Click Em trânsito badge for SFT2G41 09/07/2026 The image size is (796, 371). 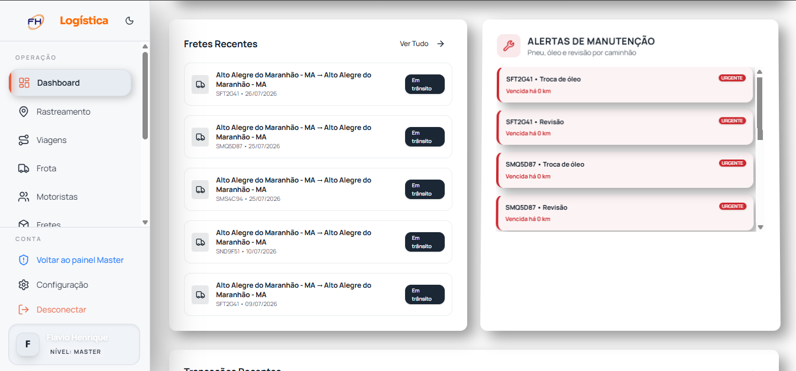click(425, 295)
